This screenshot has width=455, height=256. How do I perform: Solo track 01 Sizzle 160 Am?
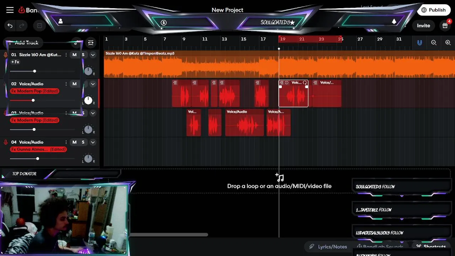83,55
